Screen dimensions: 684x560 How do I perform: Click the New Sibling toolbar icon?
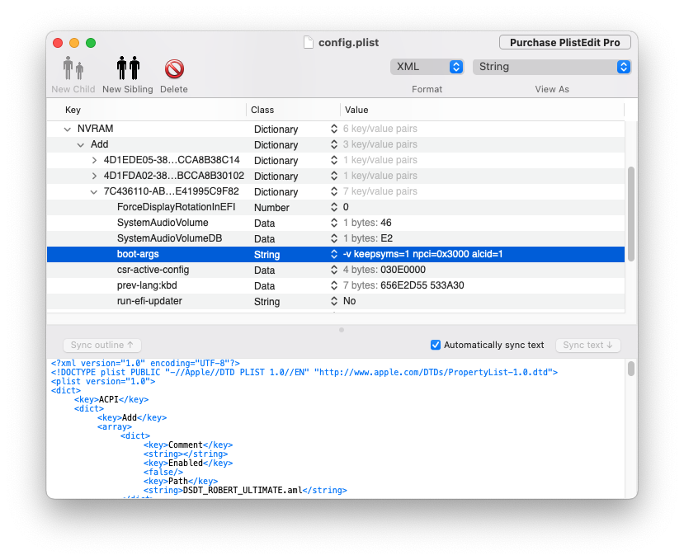[x=128, y=68]
